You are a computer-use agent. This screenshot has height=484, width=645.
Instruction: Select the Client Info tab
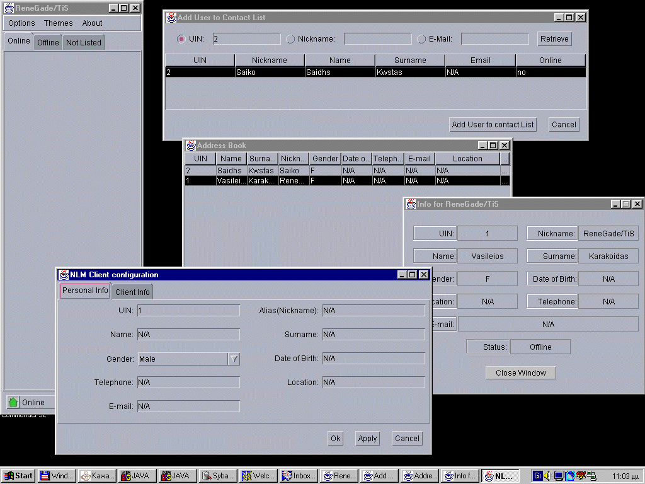point(132,292)
